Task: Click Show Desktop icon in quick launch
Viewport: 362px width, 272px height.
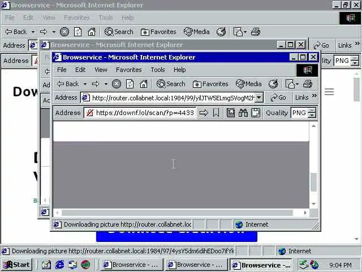Action: pyautogui.click(x=46, y=265)
